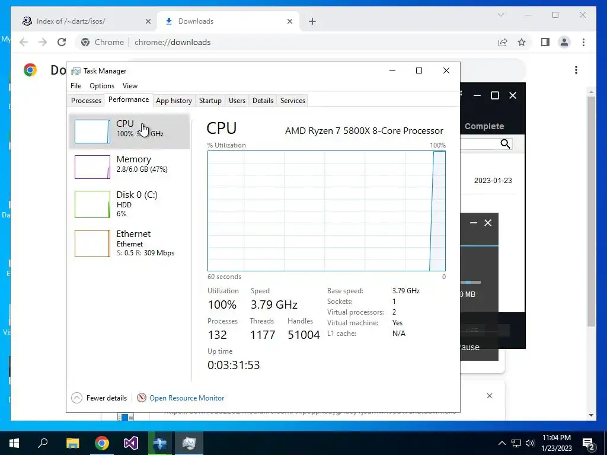Switch to the Users tab
Screen dimensions: 607x455
(x=237, y=101)
